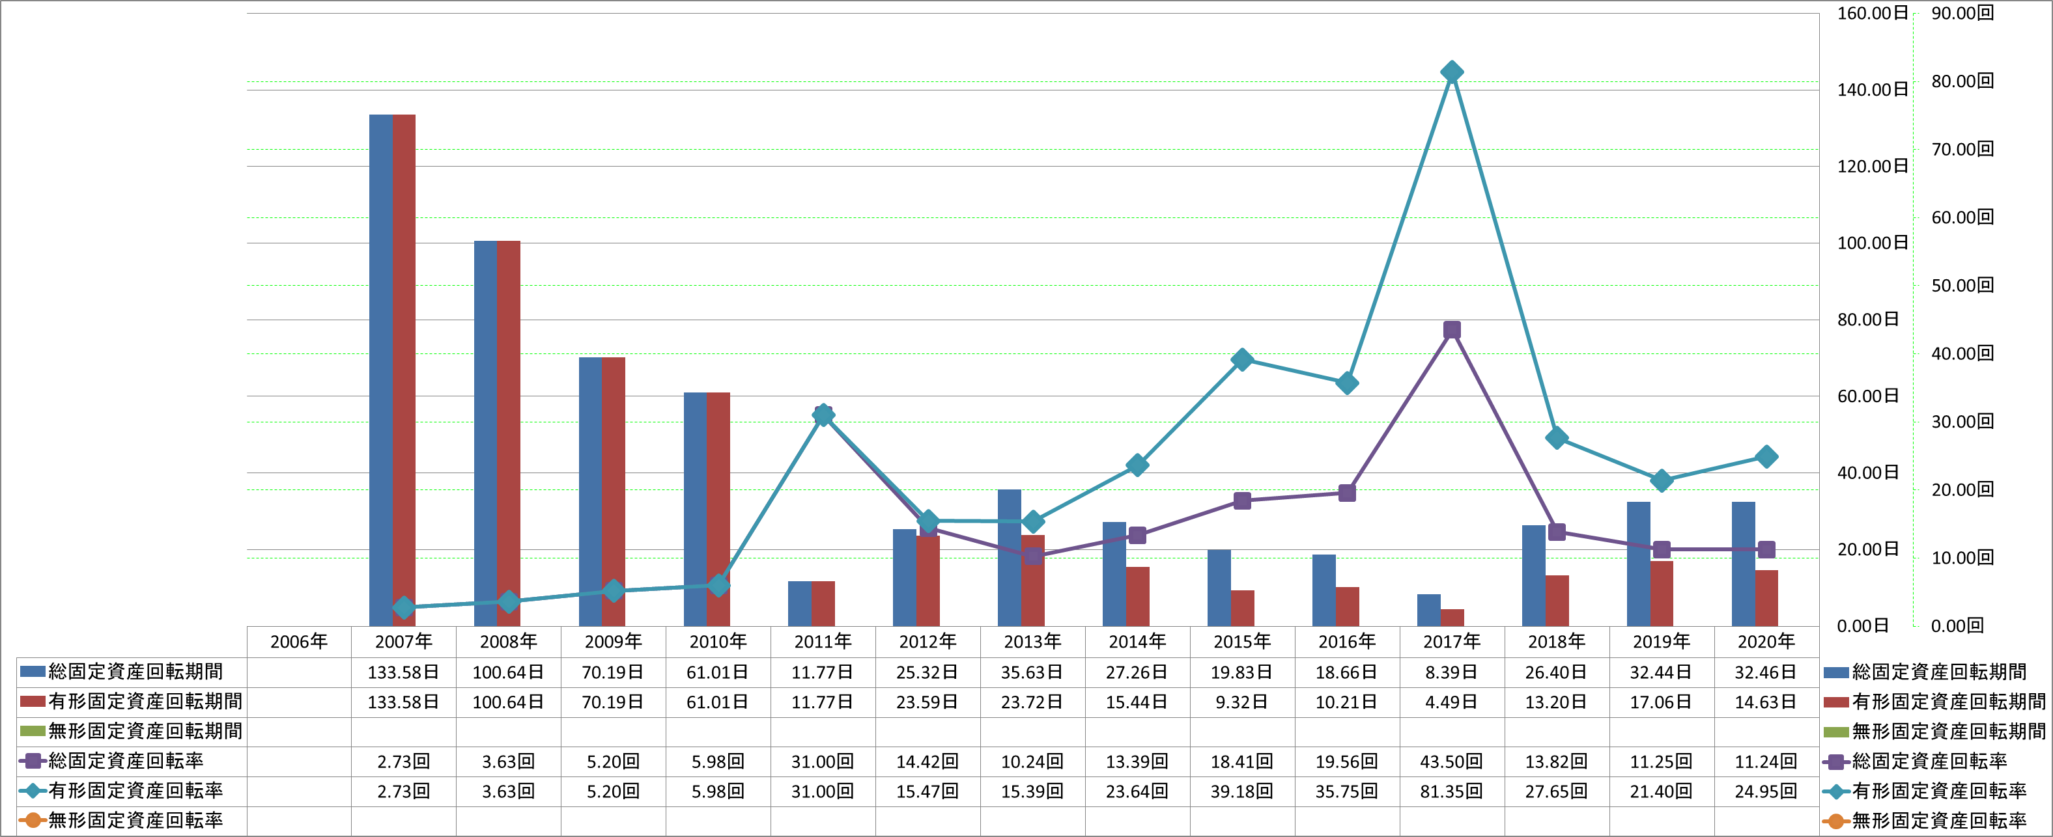Click the red bar for 2008年

pos(509,433)
